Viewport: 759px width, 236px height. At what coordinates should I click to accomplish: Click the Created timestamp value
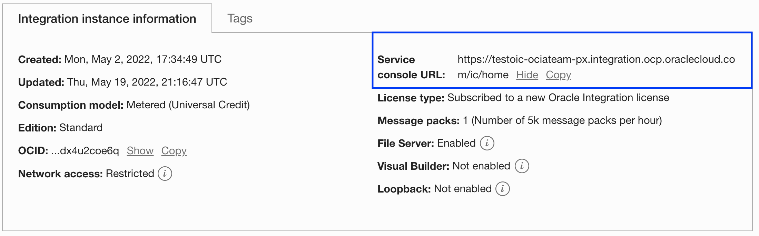[143, 59]
